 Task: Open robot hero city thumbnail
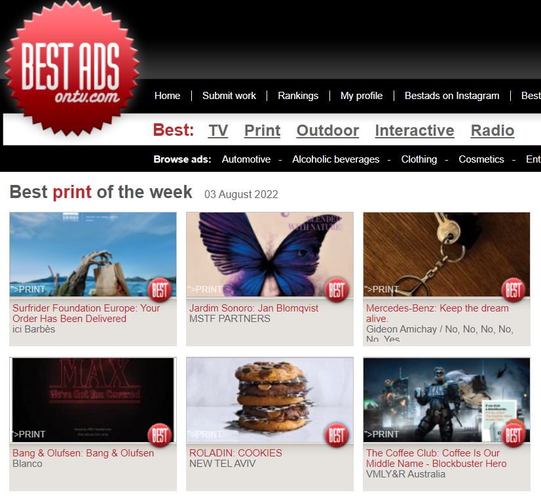click(447, 399)
